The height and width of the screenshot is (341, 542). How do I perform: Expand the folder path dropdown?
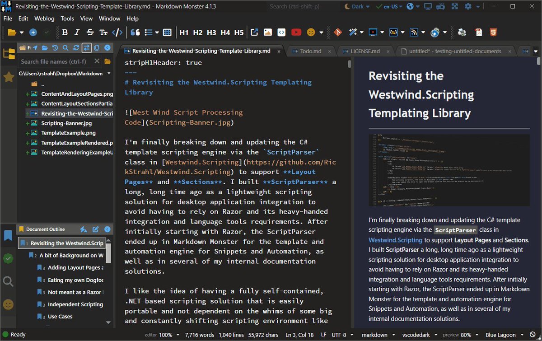point(109,73)
